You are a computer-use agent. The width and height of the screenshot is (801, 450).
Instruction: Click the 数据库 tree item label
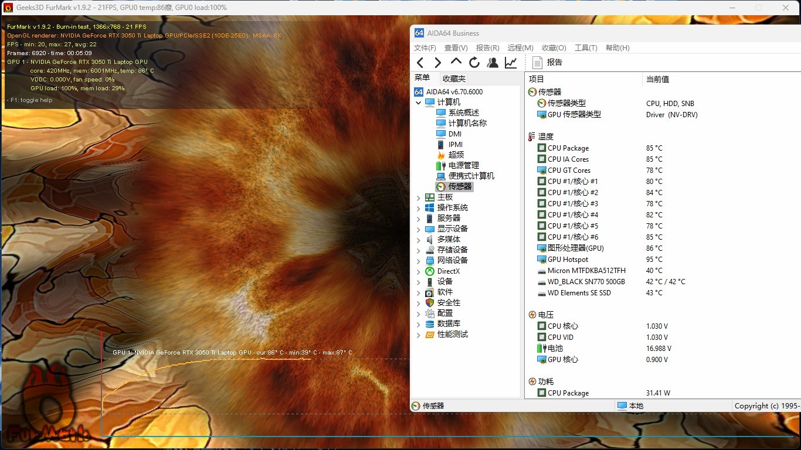(449, 324)
